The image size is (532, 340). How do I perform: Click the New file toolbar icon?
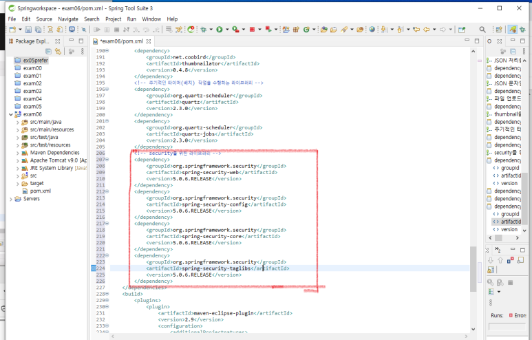click(x=12, y=30)
